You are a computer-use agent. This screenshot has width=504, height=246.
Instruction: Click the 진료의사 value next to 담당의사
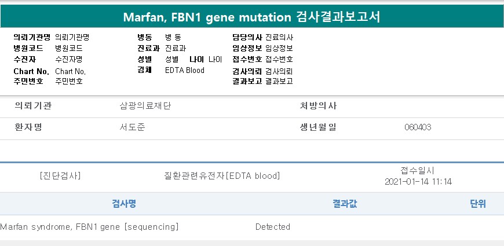(279, 37)
